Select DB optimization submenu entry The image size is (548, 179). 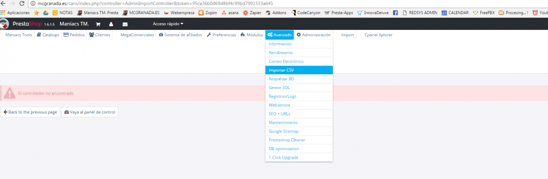tap(299, 149)
